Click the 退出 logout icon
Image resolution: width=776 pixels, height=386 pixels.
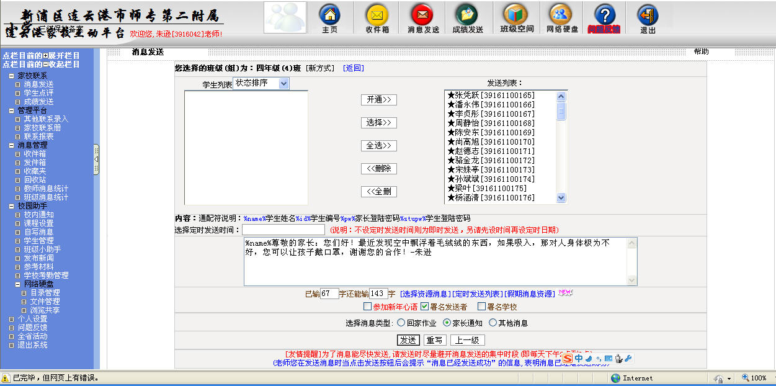coord(648,16)
